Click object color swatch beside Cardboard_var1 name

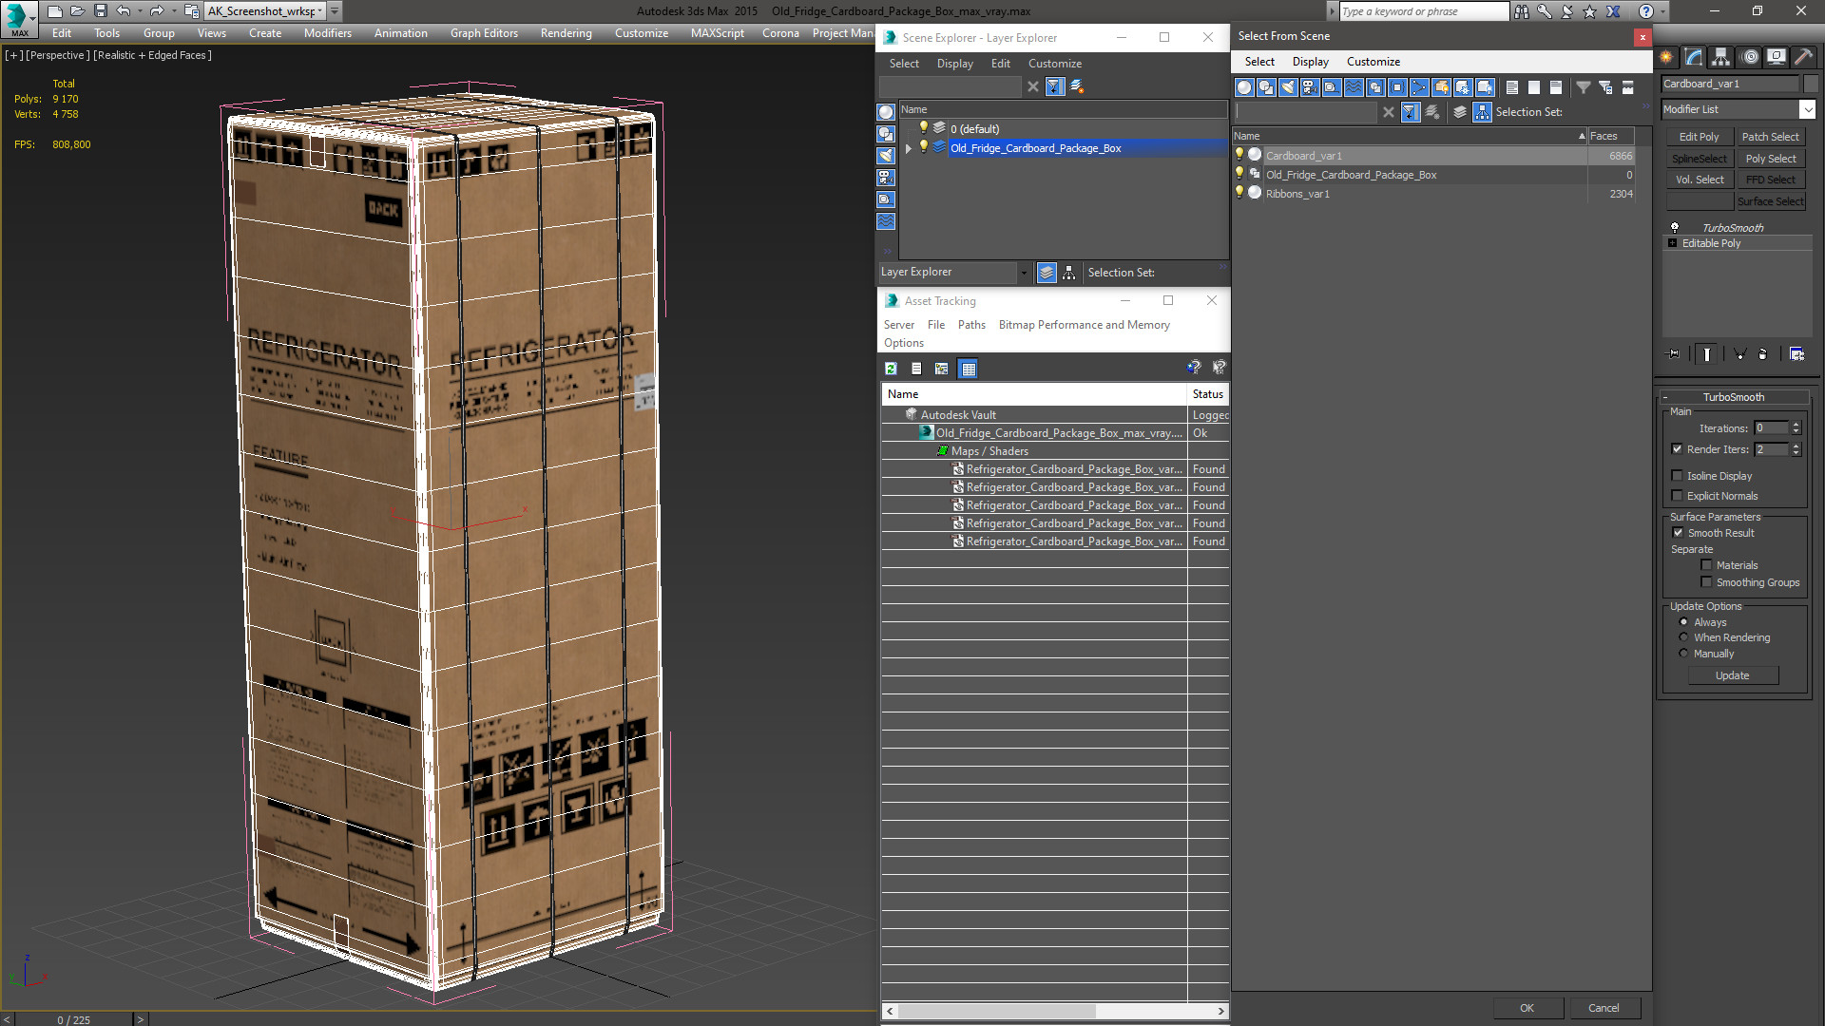1811,84
